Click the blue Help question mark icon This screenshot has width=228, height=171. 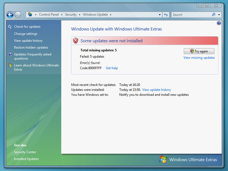click(219, 23)
